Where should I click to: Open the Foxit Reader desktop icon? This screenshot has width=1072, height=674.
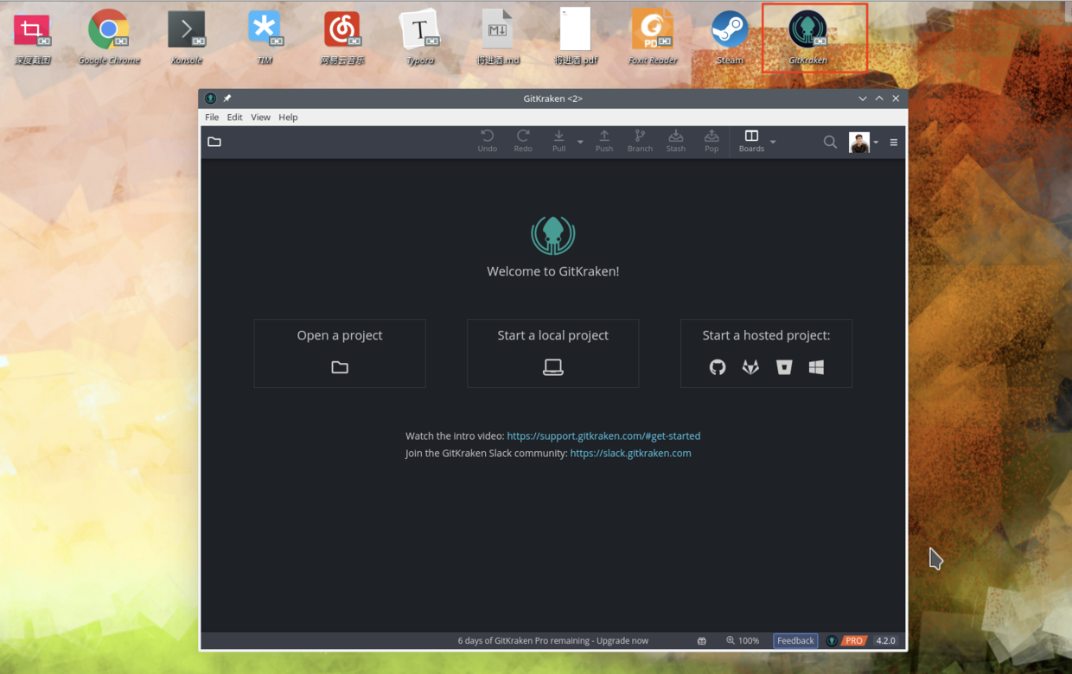(653, 37)
